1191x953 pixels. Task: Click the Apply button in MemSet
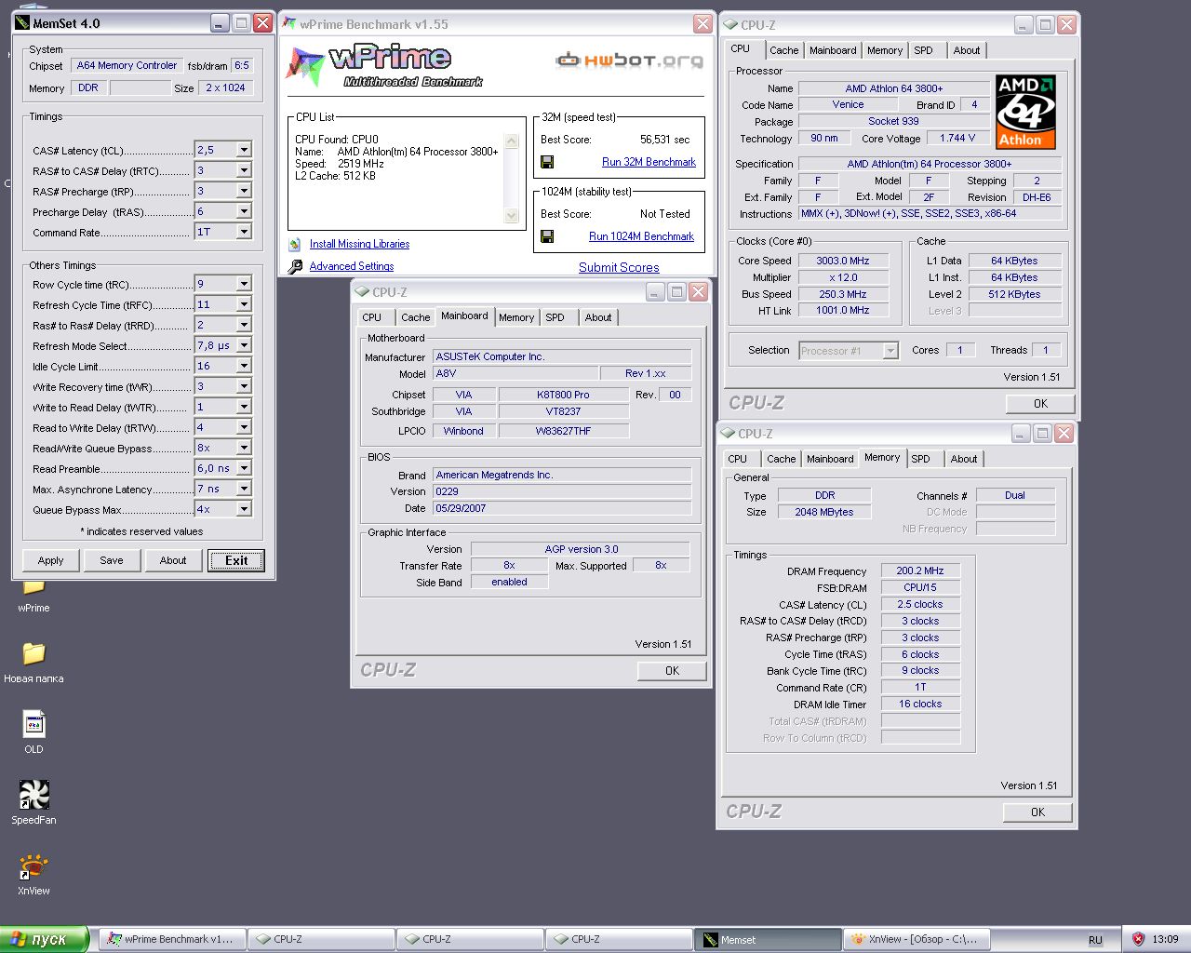[x=51, y=560]
